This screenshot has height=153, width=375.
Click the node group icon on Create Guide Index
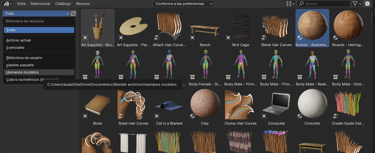336,116
